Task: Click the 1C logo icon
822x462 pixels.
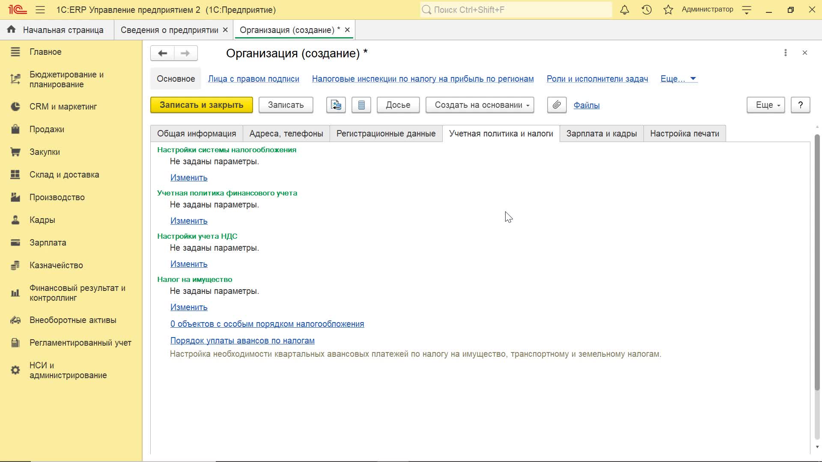Action: tap(18, 9)
